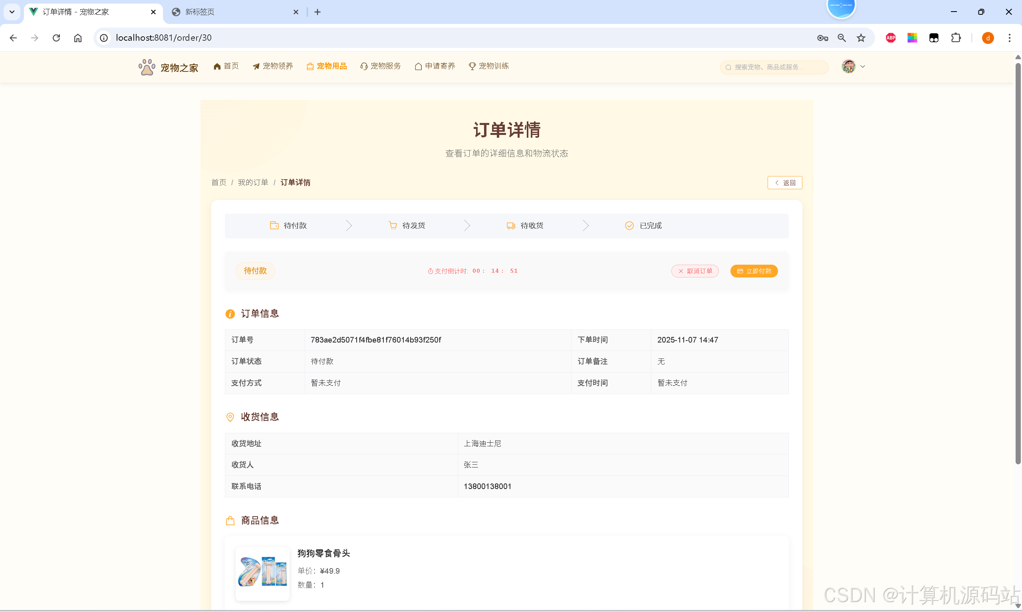Click the 待付款 wallet step icon
Image resolution: width=1022 pixels, height=612 pixels.
coord(274,225)
